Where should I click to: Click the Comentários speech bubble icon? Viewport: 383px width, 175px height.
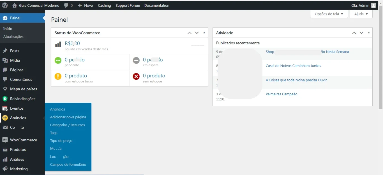(x=5, y=79)
